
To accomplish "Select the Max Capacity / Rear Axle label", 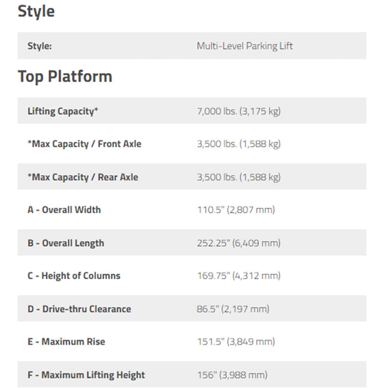I will [83, 177].
